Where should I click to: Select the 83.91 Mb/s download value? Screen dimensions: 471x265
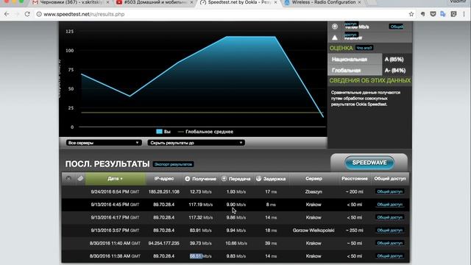tap(201, 230)
